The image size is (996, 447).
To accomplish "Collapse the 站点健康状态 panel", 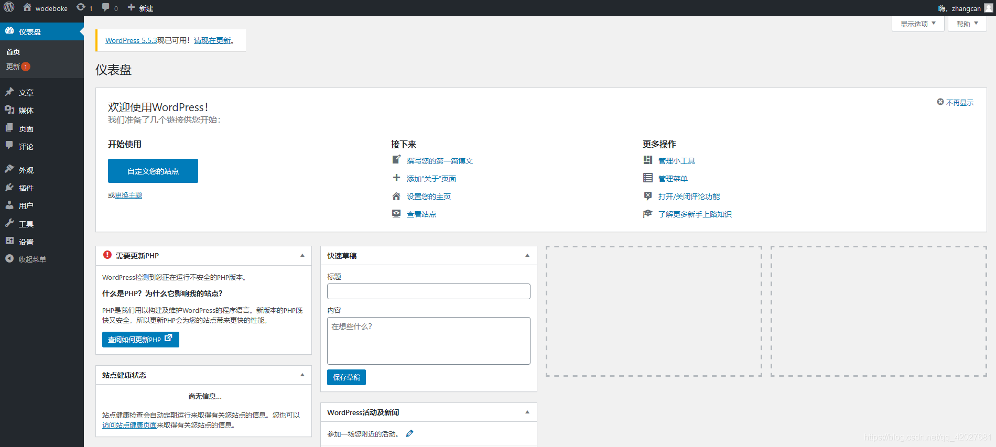I will [302, 375].
